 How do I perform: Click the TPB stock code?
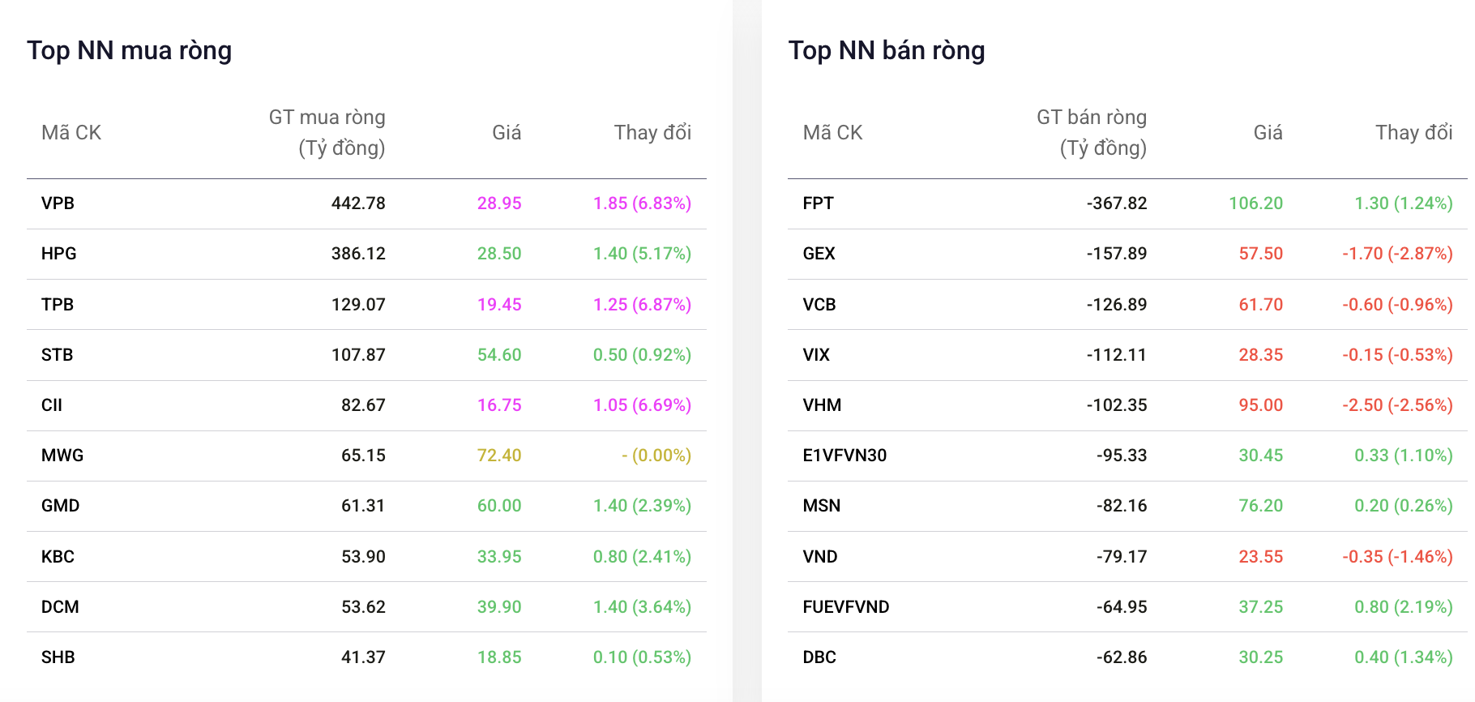[58, 305]
